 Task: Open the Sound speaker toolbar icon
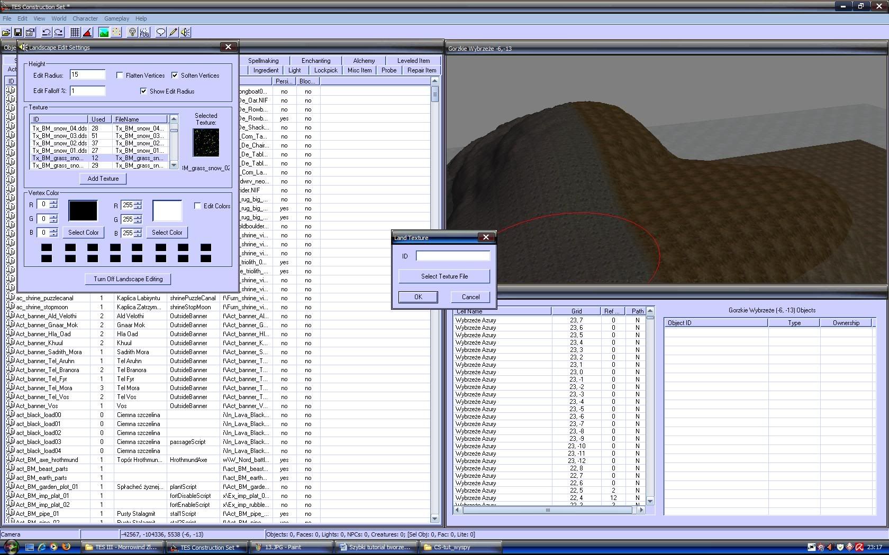[x=185, y=32]
